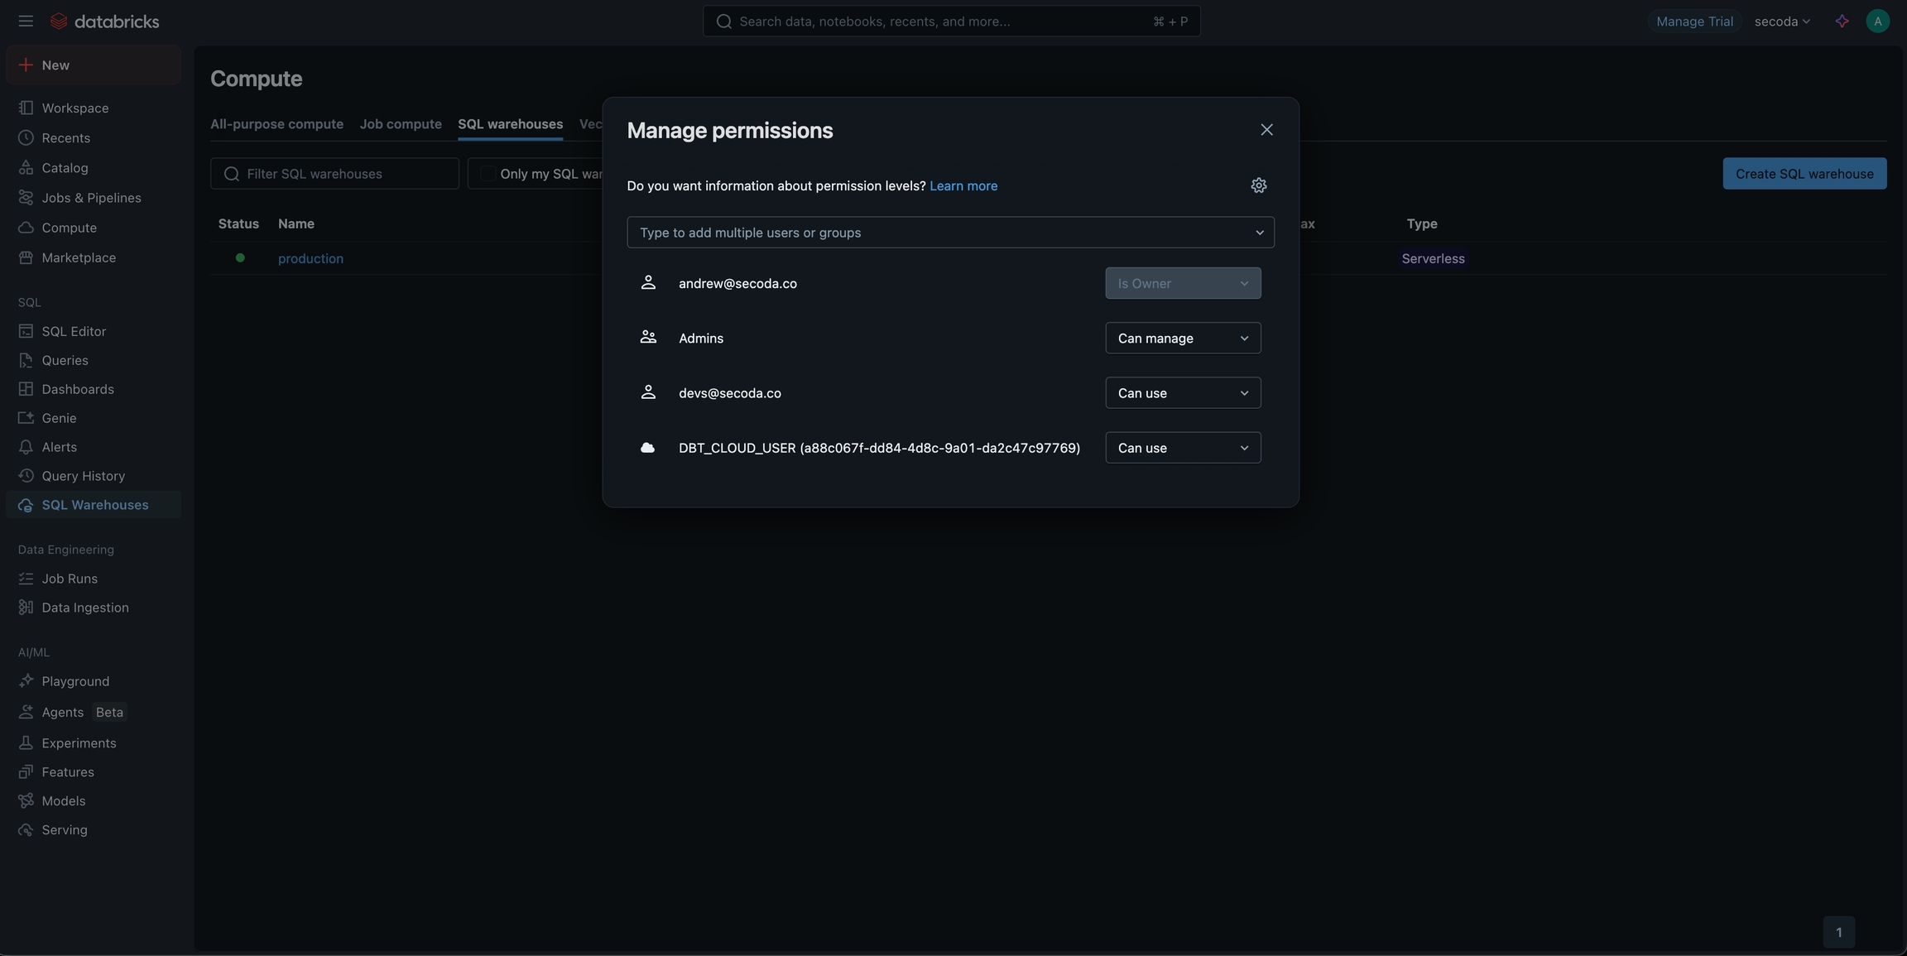Screen dimensions: 1907x956
Task: Switch to All-purpose compute tab
Action: pyautogui.click(x=276, y=124)
